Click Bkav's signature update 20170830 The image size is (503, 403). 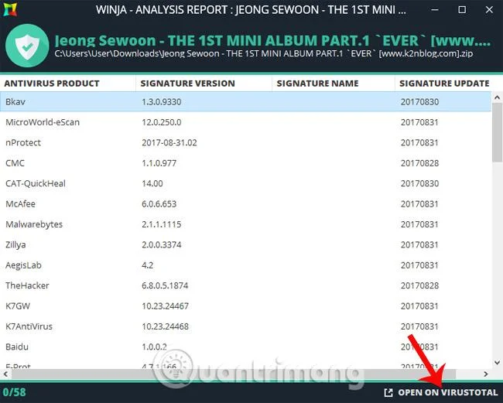[419, 102]
